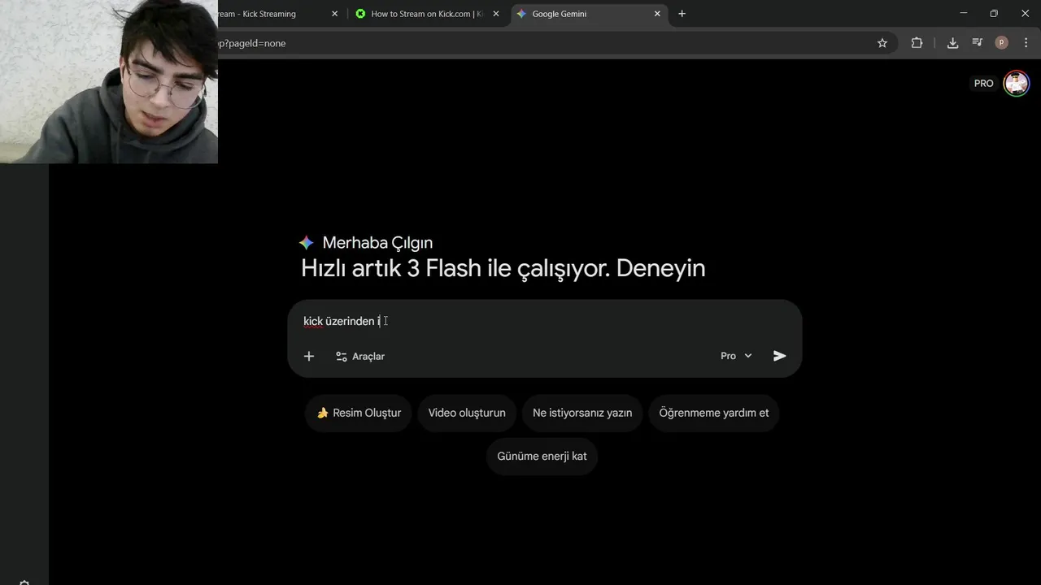The width and height of the screenshot is (1041, 585).
Task: Open the browser extensions puzzle icon
Action: coord(917,43)
